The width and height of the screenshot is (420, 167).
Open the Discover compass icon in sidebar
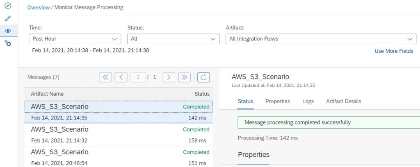click(x=8, y=5)
